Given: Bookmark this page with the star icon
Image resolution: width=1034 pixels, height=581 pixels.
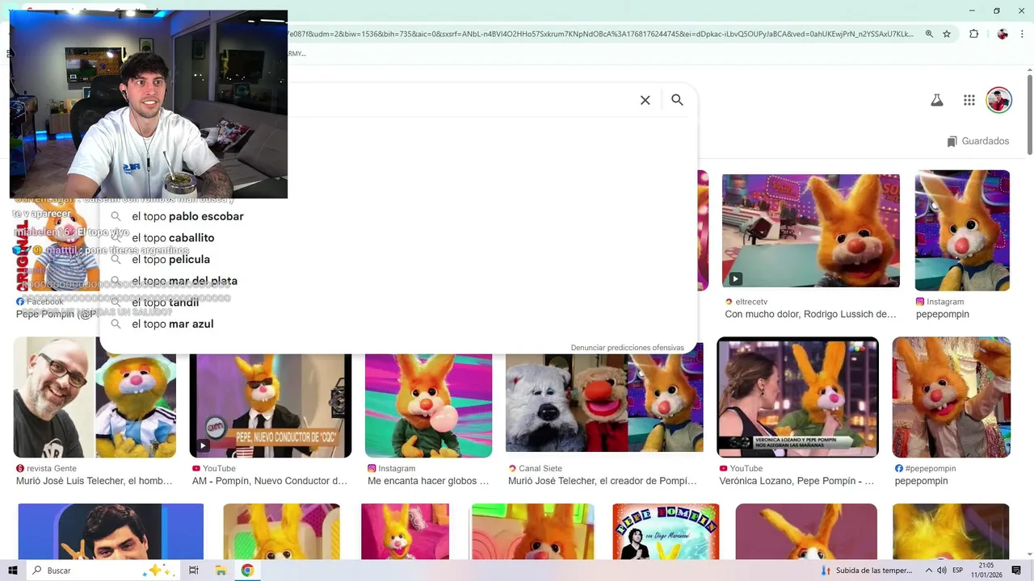Looking at the screenshot, I should point(947,34).
